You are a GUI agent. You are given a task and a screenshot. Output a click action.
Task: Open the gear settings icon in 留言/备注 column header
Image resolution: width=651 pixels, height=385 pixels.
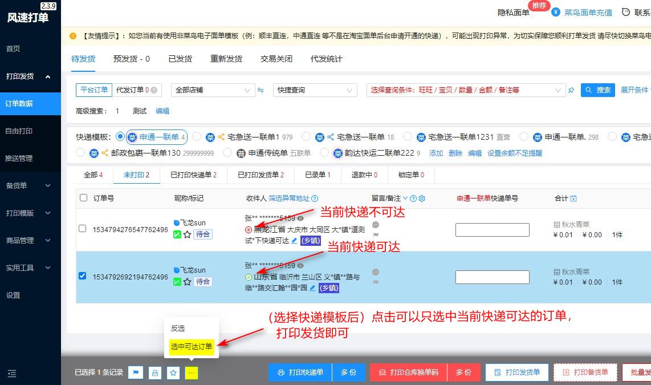coord(421,198)
